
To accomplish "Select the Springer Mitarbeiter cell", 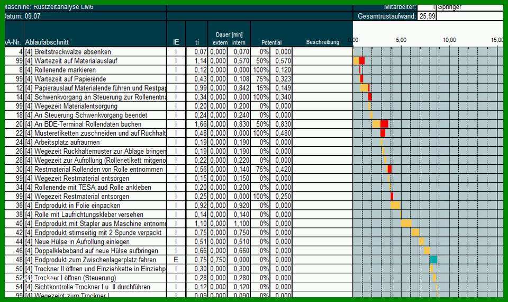I will pos(470,7).
